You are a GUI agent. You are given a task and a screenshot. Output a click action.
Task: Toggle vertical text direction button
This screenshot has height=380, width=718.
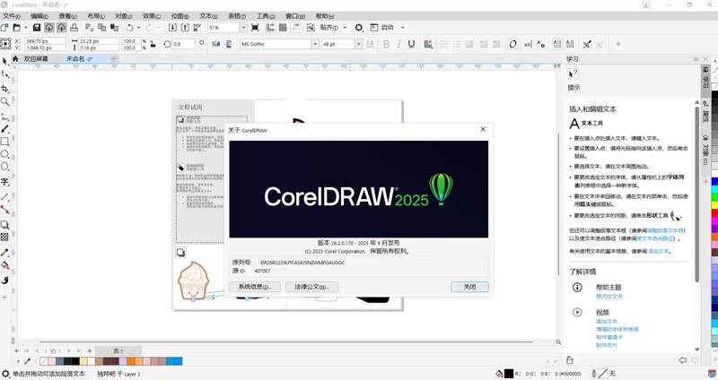(x=570, y=44)
